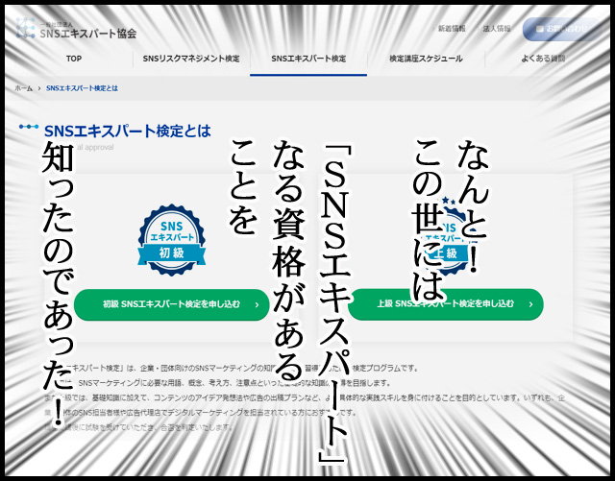Open the SNSリスクマネジメント検定 tab

(191, 60)
